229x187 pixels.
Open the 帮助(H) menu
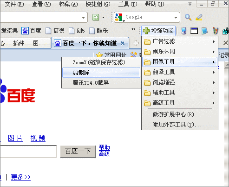(x=155, y=4)
